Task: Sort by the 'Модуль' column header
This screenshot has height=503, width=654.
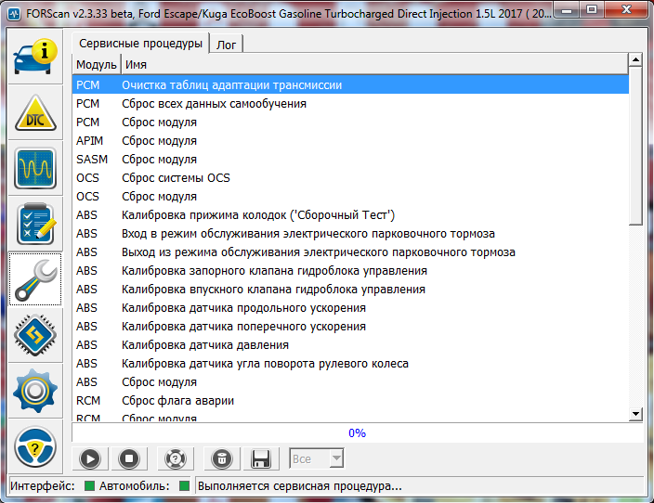Action: tap(97, 65)
